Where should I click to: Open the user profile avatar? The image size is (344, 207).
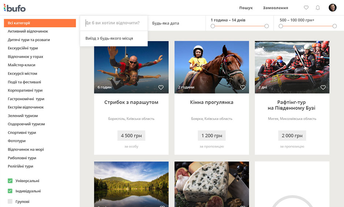pyautogui.click(x=332, y=8)
